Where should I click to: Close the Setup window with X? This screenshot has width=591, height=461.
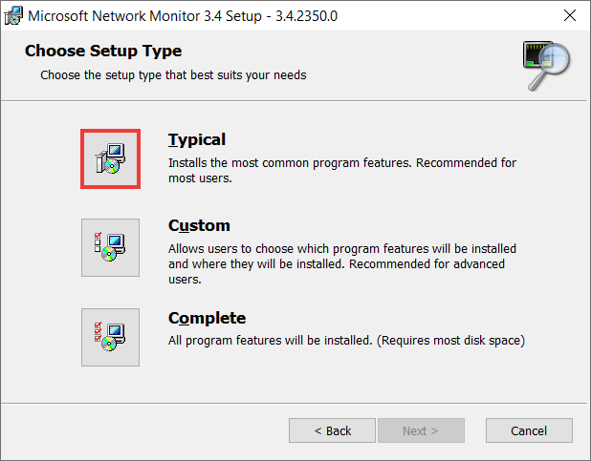pos(570,16)
